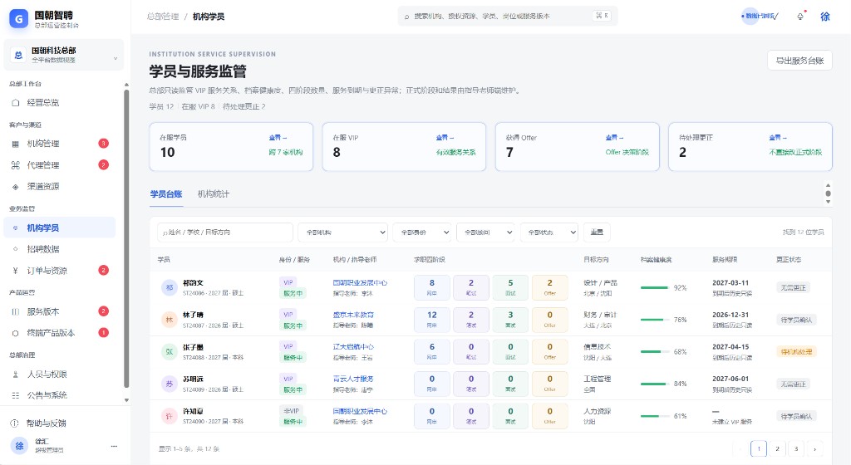Screen dimensions: 851x465
Task: Select 机构学员 in the sidebar menu
Action: [x=60, y=228]
